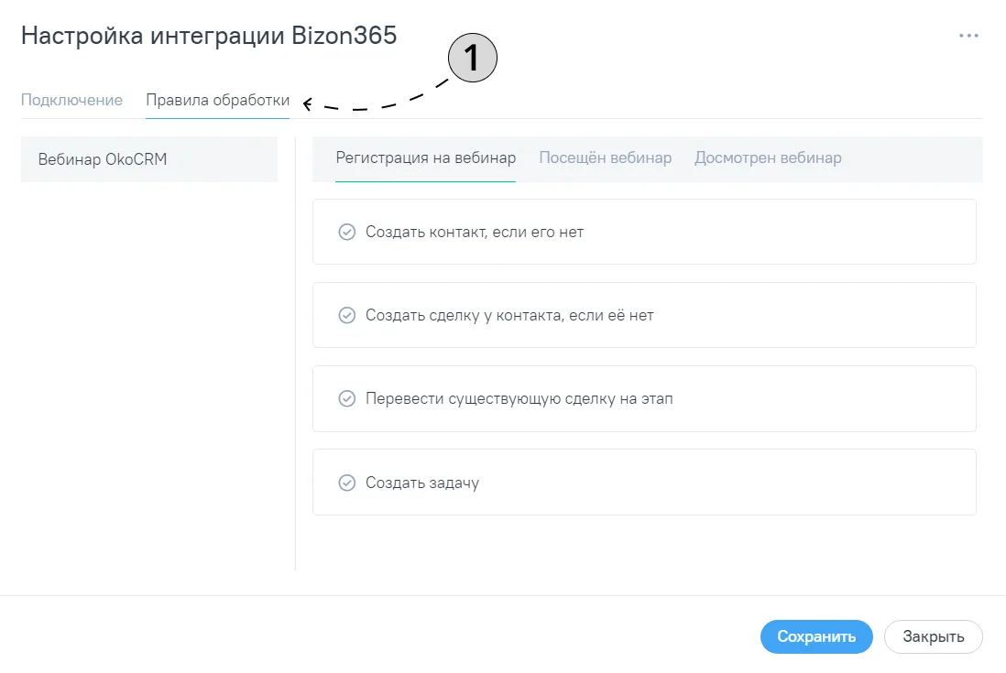Expand the 'Создать сделку у контакта, если её нет' rule text

click(x=509, y=315)
